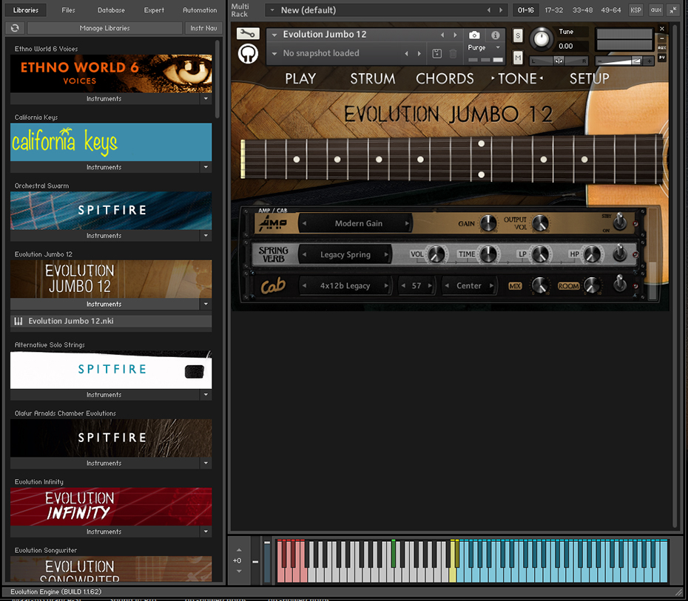
Task: Click the amp GAIN knob
Action: tap(488, 223)
